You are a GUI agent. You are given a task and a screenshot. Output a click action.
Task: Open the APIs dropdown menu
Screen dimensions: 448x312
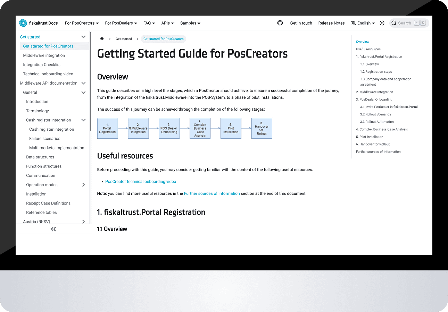(x=167, y=23)
